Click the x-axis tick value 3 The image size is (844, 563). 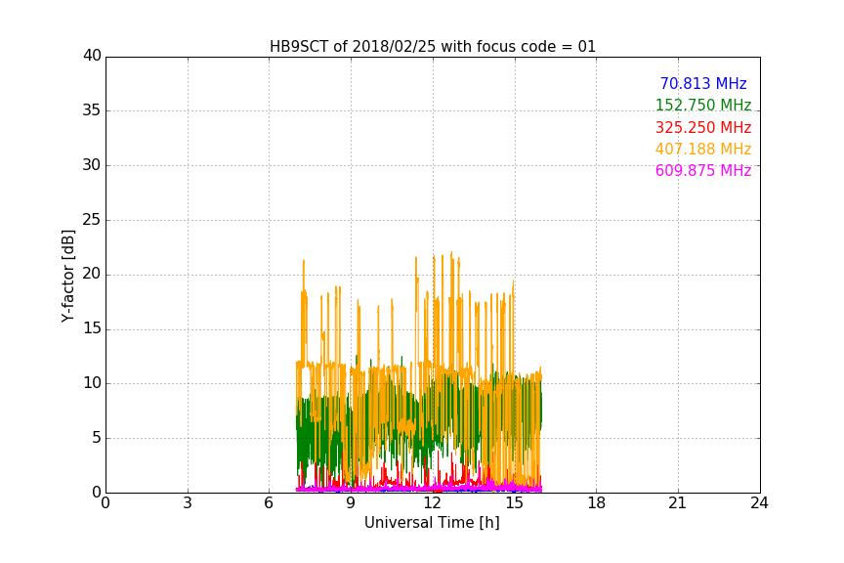click(x=188, y=503)
